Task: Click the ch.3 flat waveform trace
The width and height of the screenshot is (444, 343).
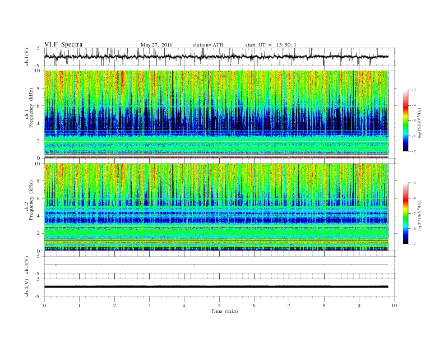Action: [x=216, y=265]
